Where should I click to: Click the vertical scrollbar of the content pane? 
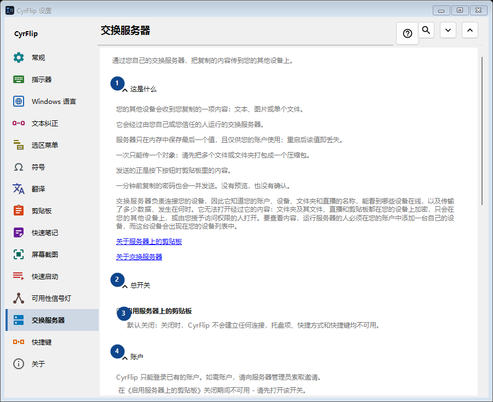[482, 131]
